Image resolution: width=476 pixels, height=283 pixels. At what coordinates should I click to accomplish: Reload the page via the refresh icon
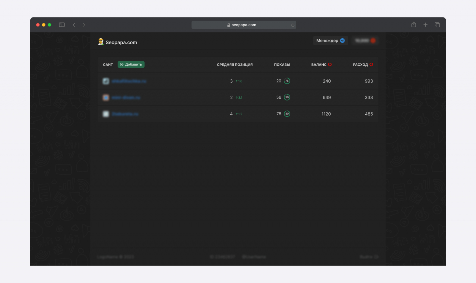pos(293,25)
